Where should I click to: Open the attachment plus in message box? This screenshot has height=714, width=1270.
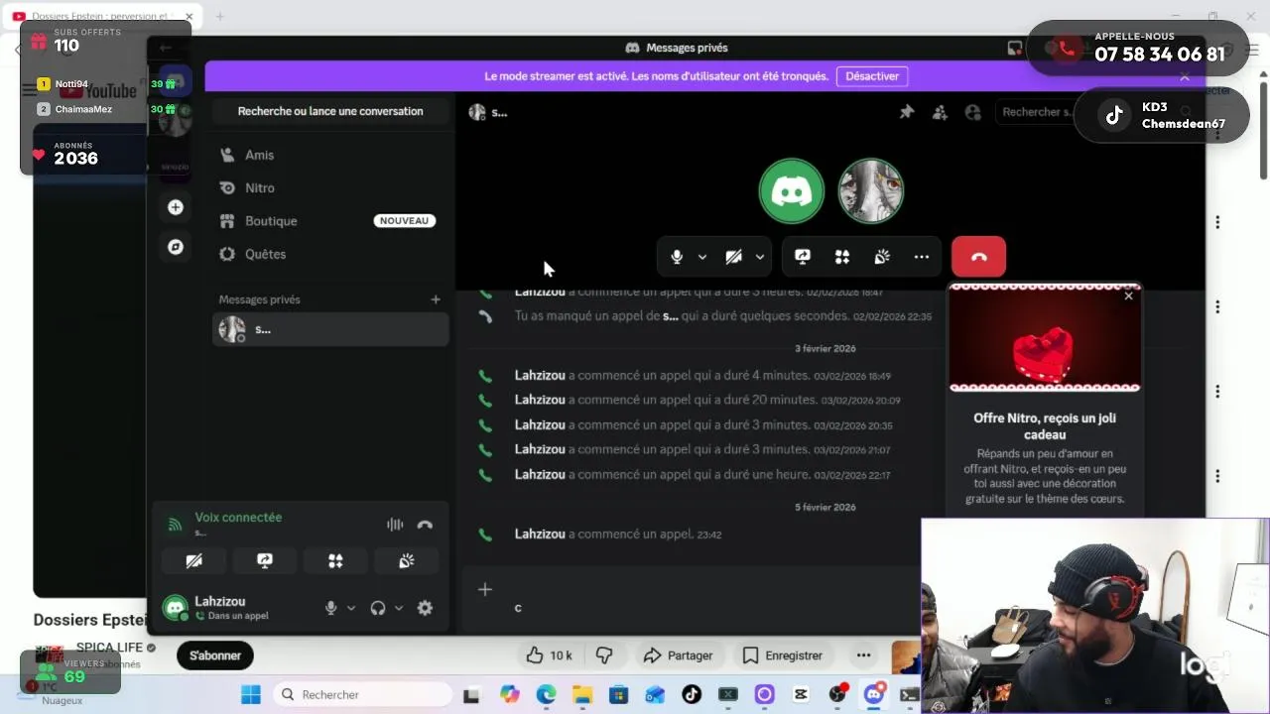click(485, 589)
